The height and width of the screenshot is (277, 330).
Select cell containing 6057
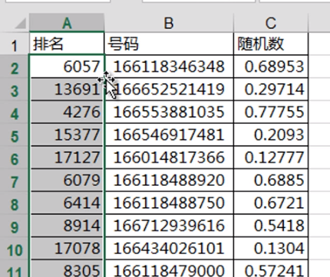coord(67,67)
